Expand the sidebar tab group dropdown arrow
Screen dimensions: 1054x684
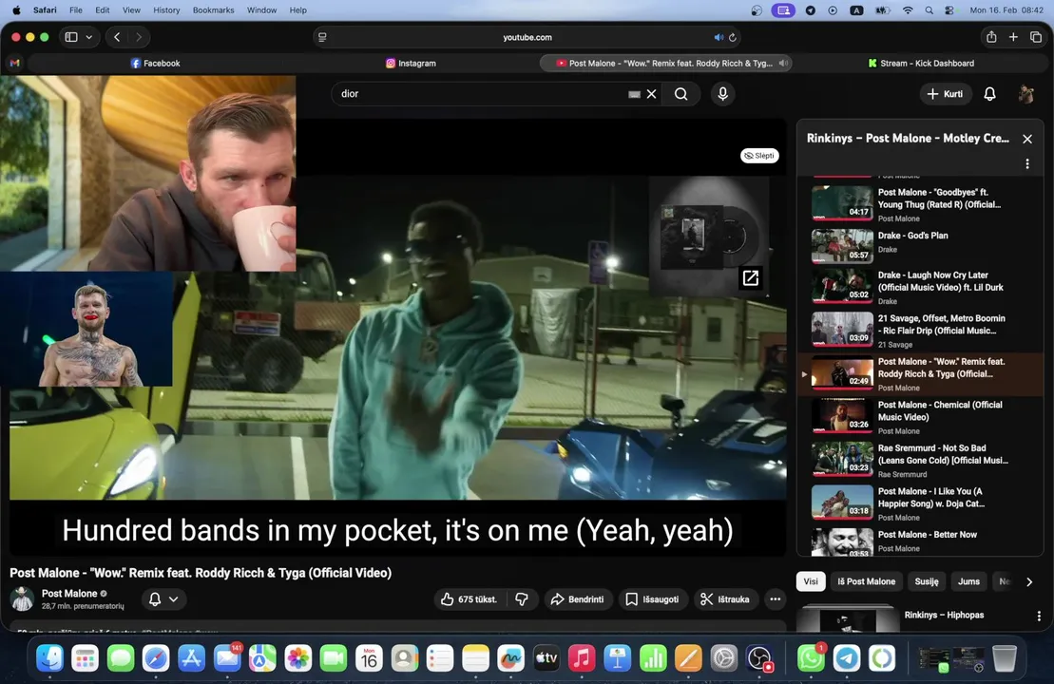click(88, 37)
